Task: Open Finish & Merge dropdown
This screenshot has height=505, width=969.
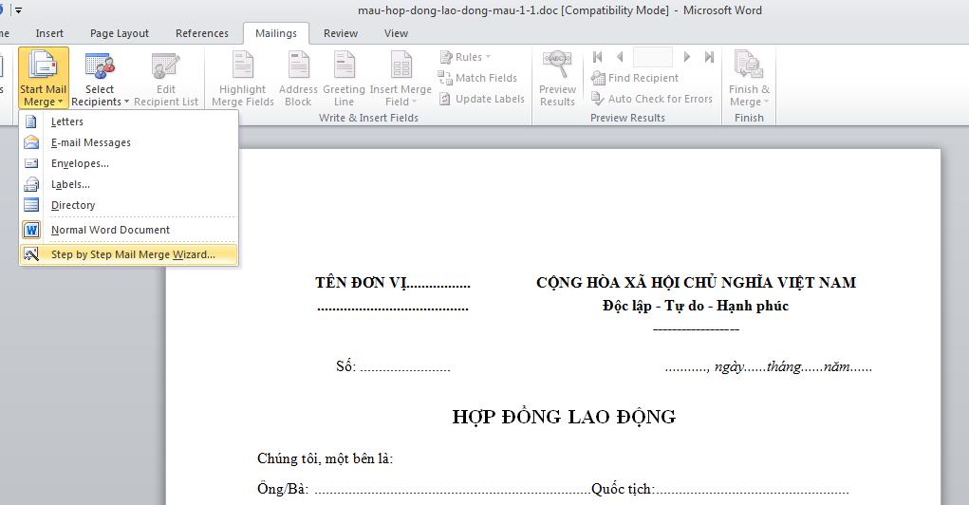Action: click(x=749, y=78)
